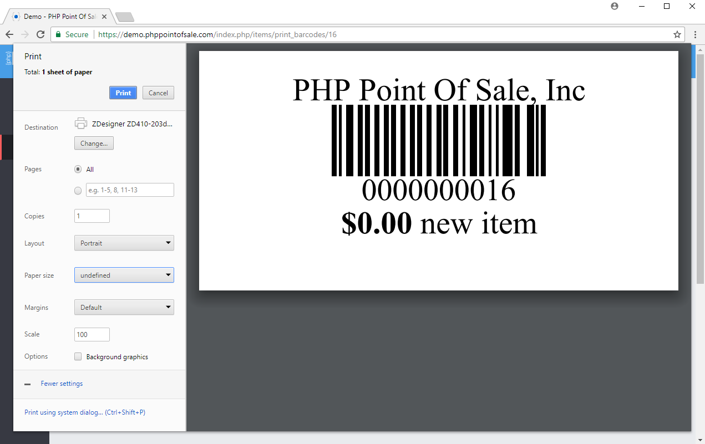The width and height of the screenshot is (705, 444).
Task: Click the Copies number field
Action: 92,216
